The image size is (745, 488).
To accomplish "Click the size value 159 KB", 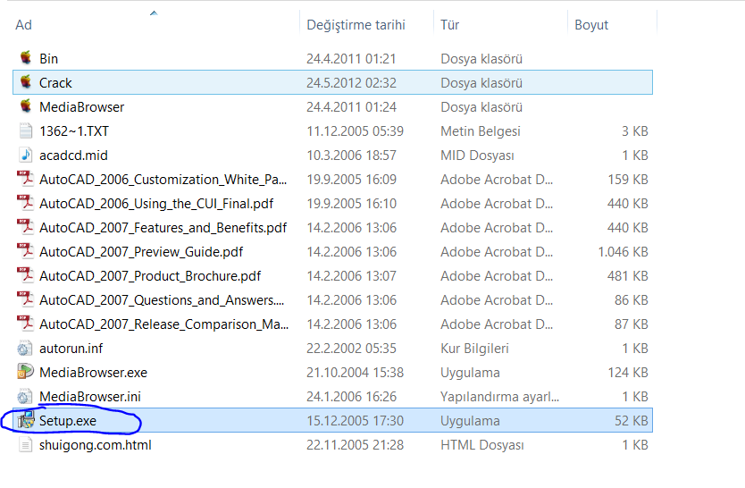I will tap(628, 180).
